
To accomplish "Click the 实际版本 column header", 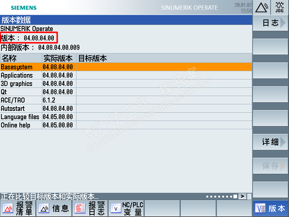I will [59, 58].
